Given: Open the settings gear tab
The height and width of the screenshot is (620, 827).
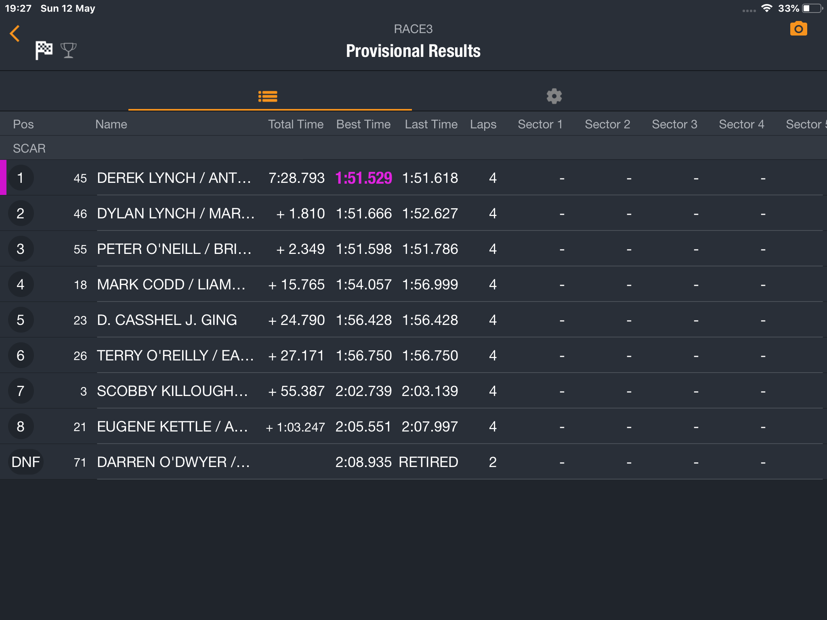Looking at the screenshot, I should click(x=554, y=96).
